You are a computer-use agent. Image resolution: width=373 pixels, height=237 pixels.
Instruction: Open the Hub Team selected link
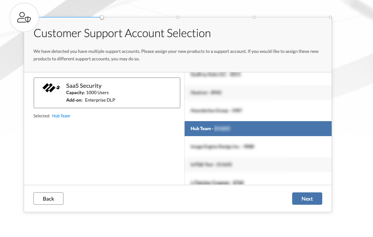click(x=61, y=116)
